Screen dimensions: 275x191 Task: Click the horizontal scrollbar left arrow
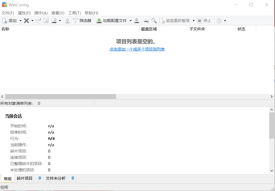2,97
